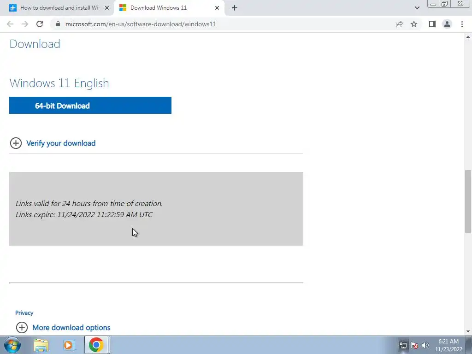
Task: Reload the Download Windows 11 page
Action: (40, 24)
